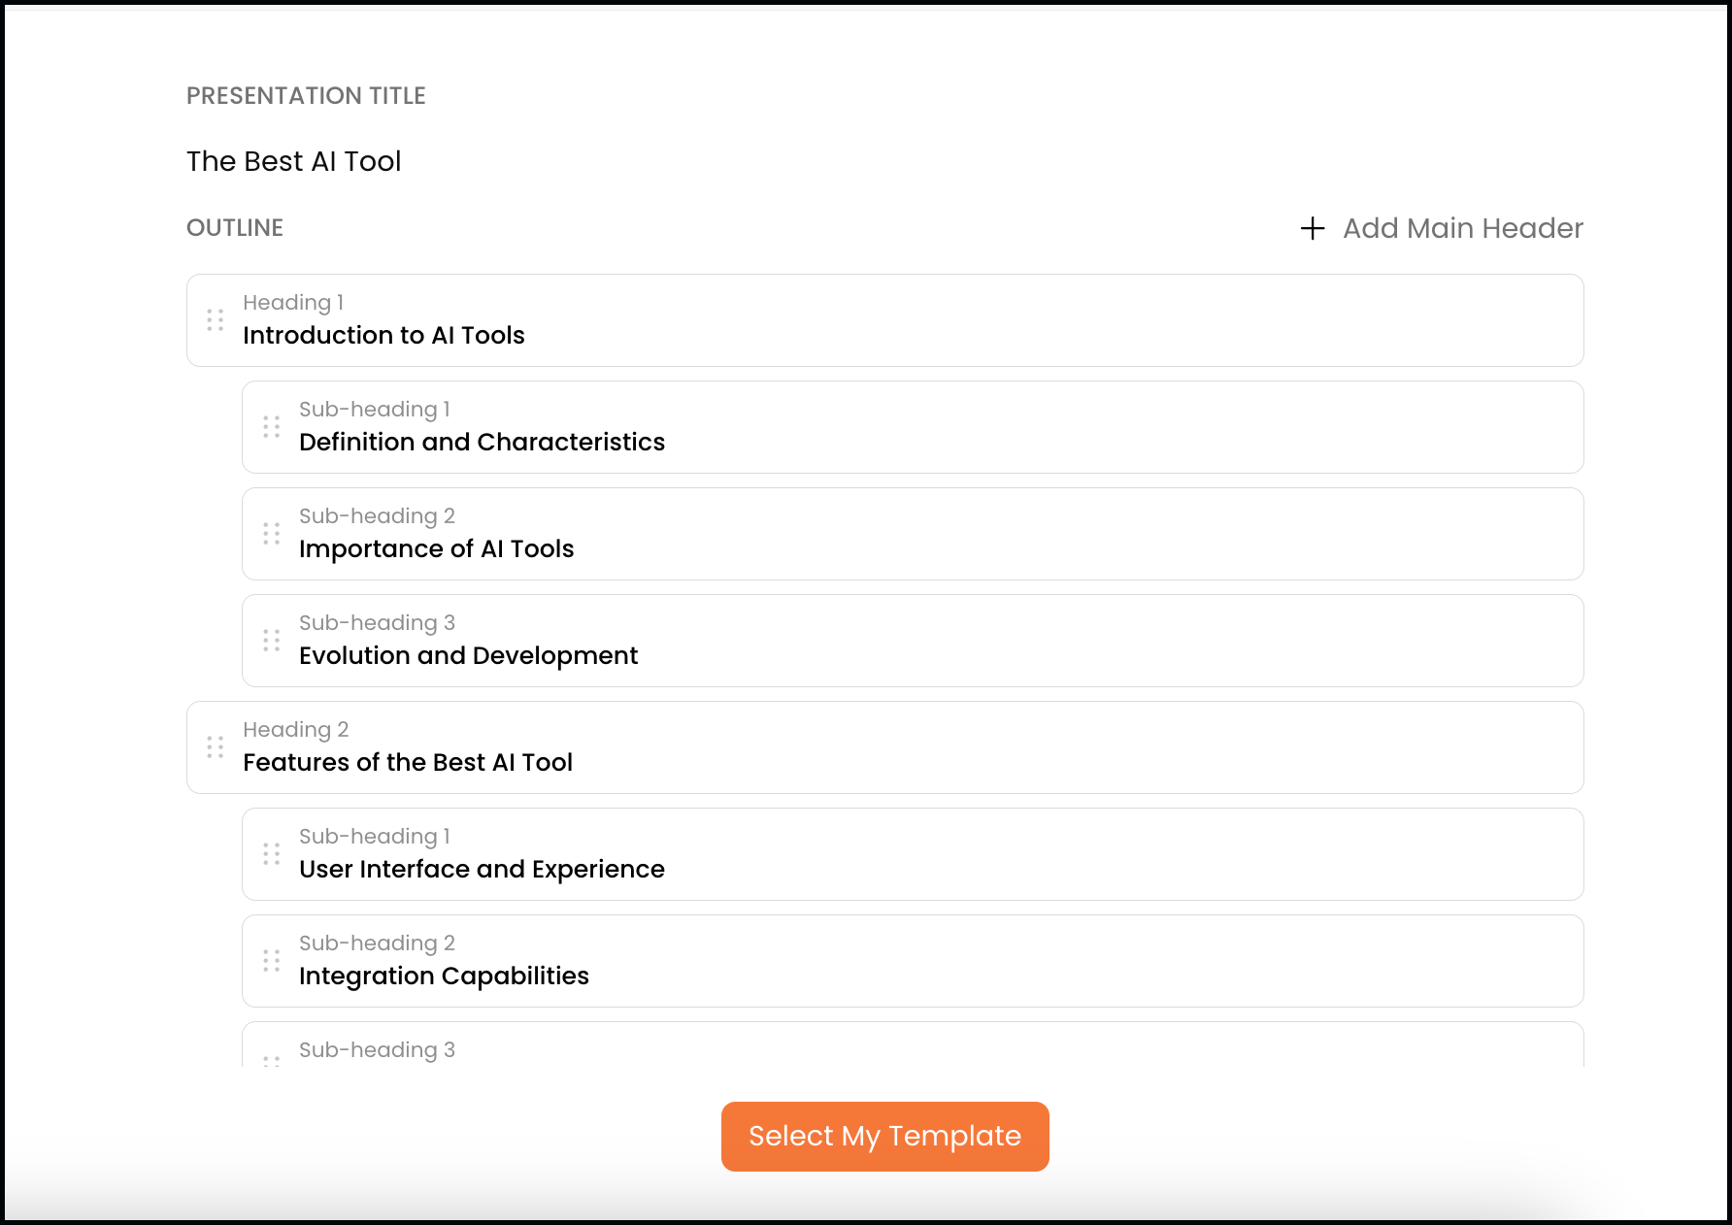
Task: Click the drag handle beside Features of the Best AI Tool
Action: tap(216, 747)
